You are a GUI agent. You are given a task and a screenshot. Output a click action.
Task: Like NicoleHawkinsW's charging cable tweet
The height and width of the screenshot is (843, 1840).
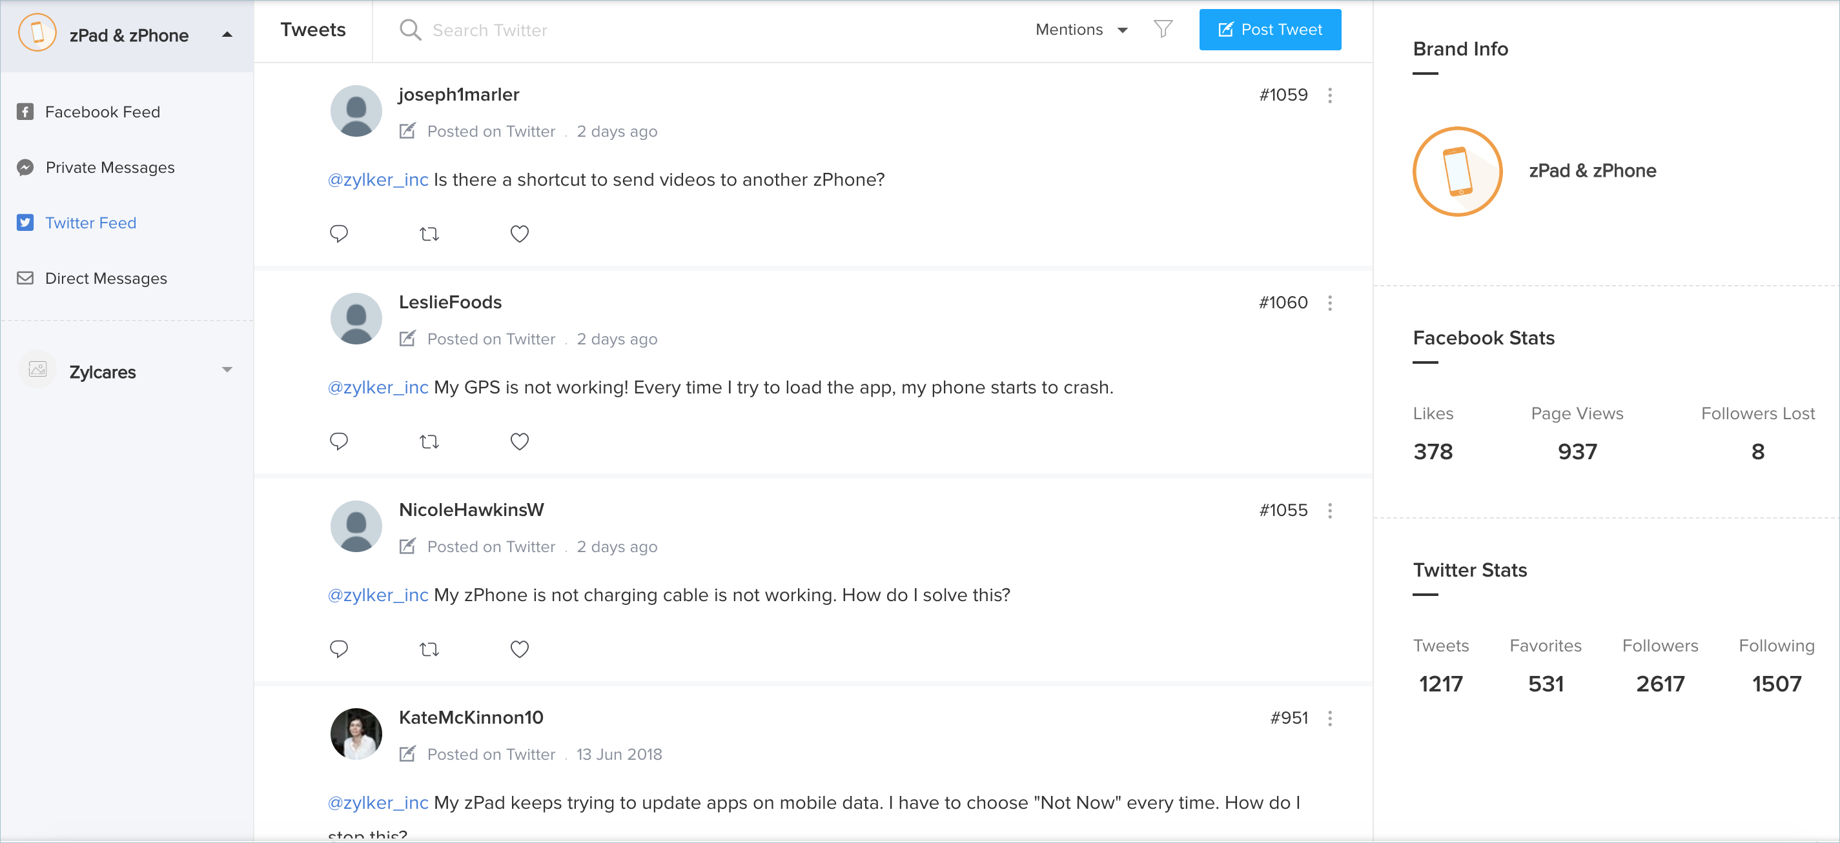[519, 649]
